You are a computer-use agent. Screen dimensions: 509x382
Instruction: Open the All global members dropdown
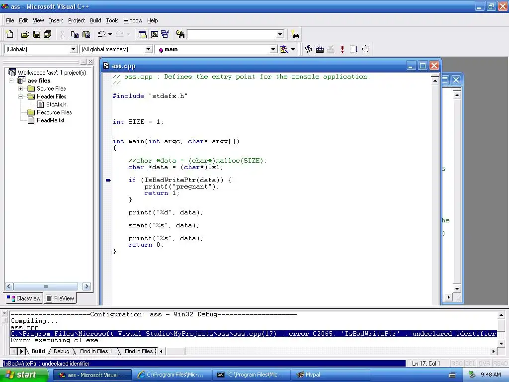(148, 49)
